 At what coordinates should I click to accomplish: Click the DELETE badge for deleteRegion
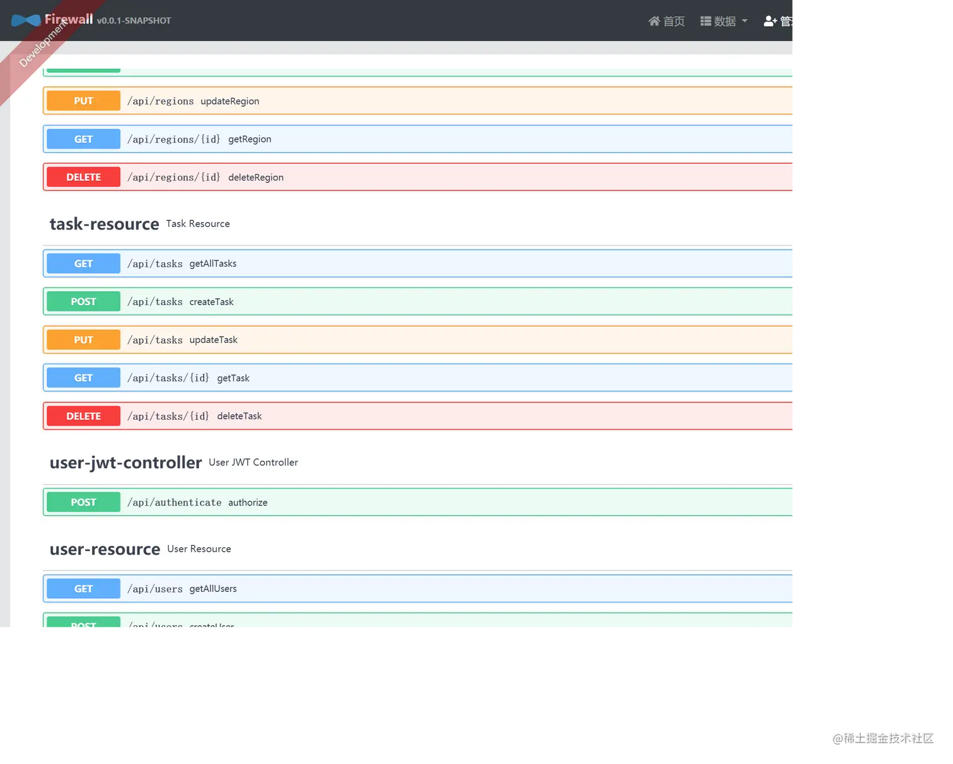pyautogui.click(x=83, y=177)
